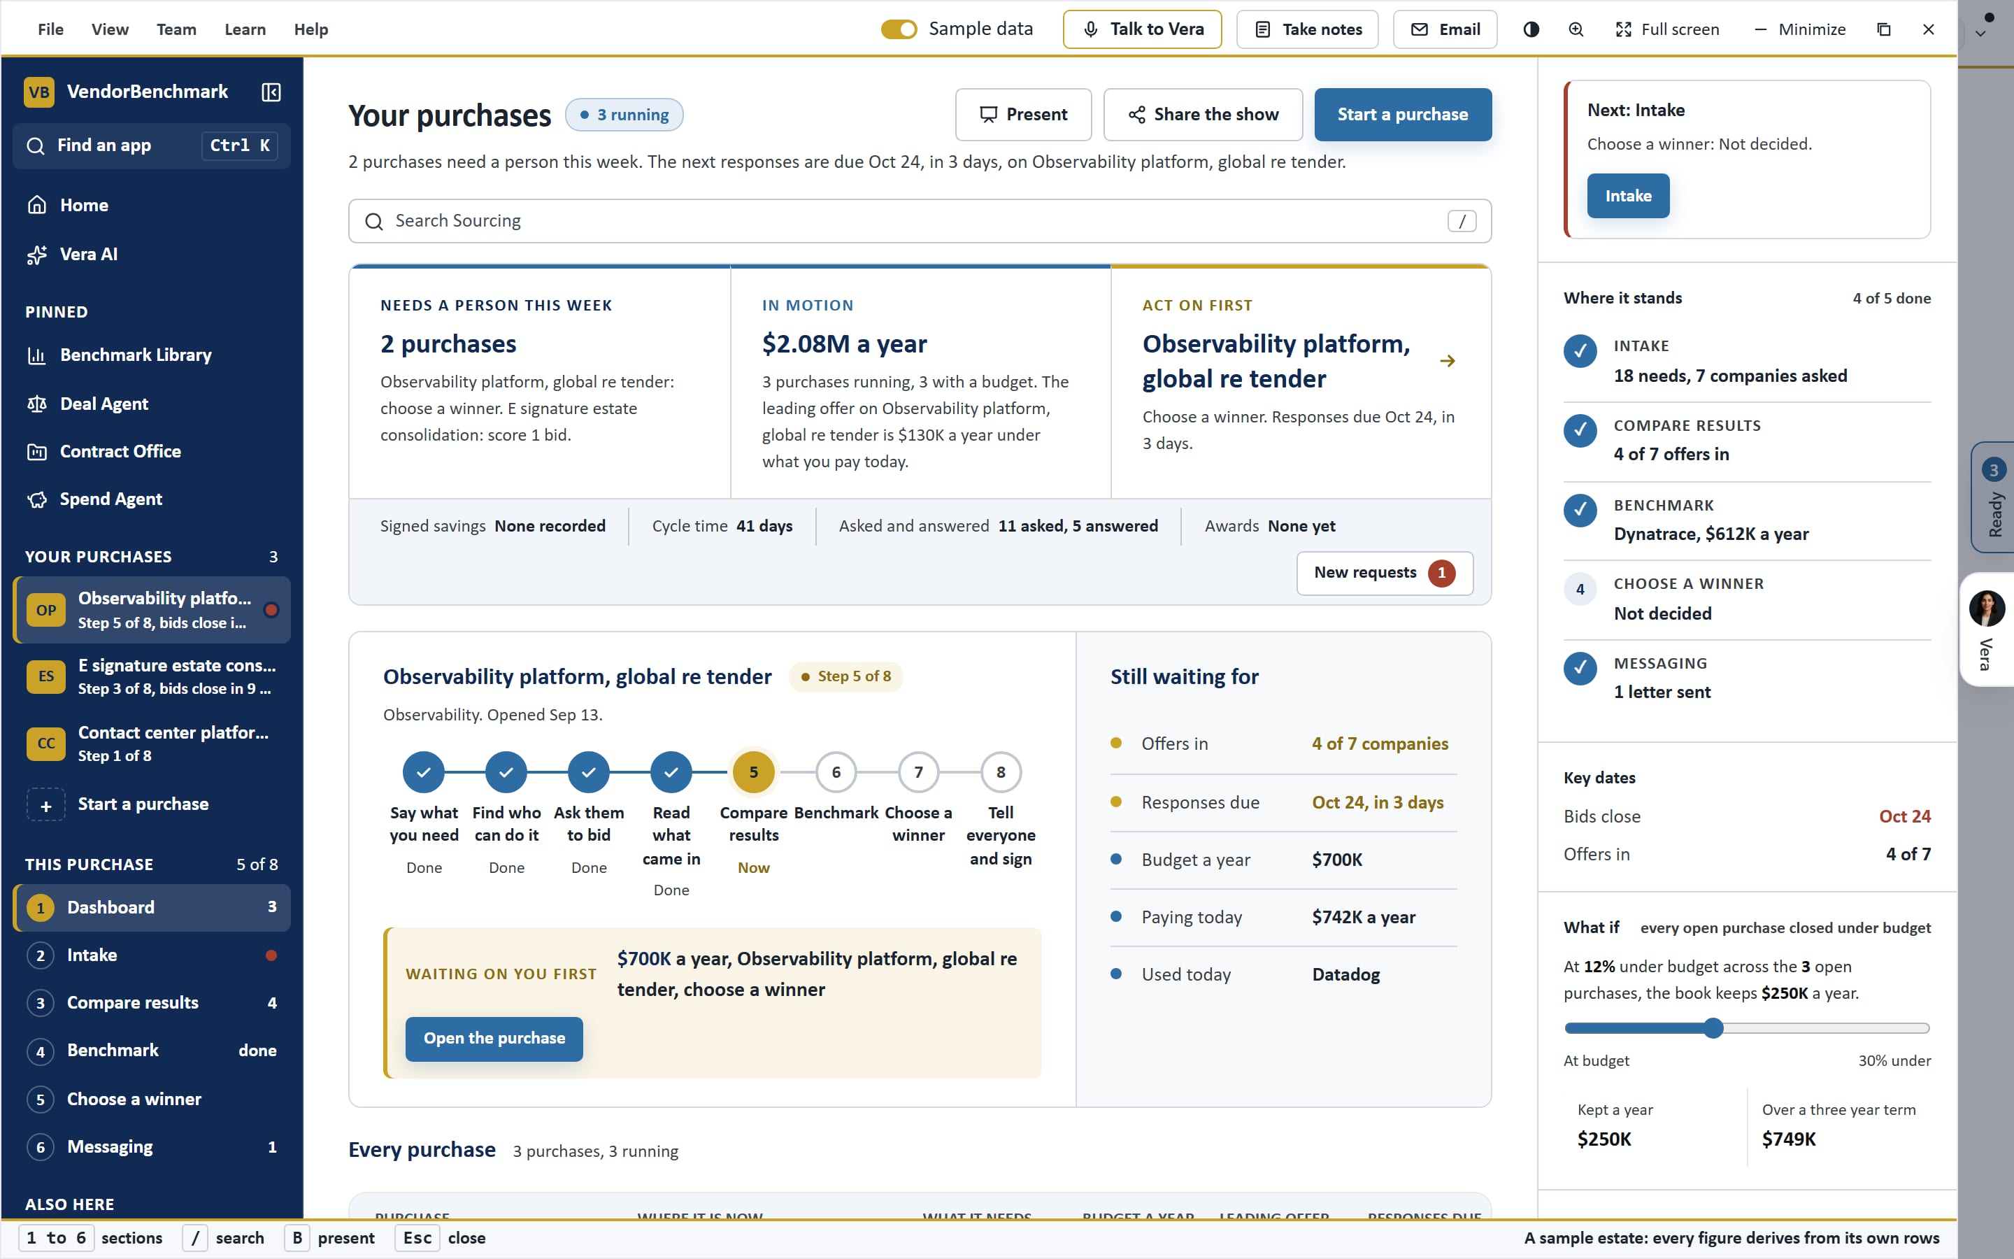Click the zoom magnifier icon in top bar
Screen dimensions: 2014x1259
1576,29
